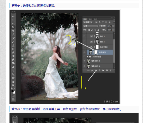Select the Crop tool
The height and width of the screenshot is (123, 143).
(x=13, y=31)
